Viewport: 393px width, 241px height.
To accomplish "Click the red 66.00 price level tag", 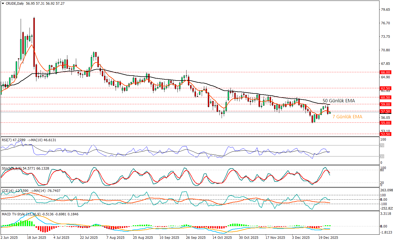I will [386, 73].
